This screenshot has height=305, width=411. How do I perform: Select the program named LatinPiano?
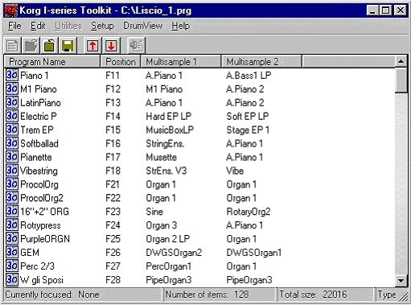pyautogui.click(x=41, y=103)
